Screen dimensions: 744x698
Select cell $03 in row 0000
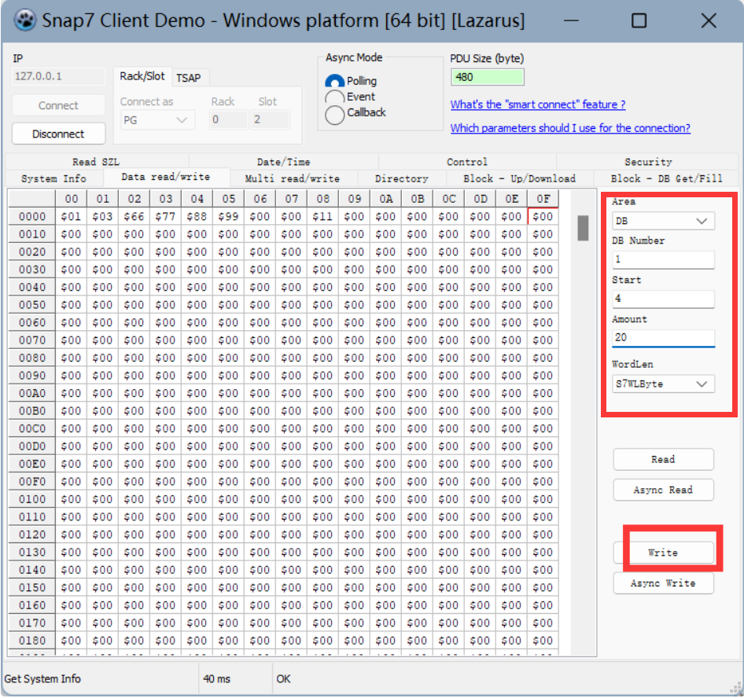pos(102,217)
